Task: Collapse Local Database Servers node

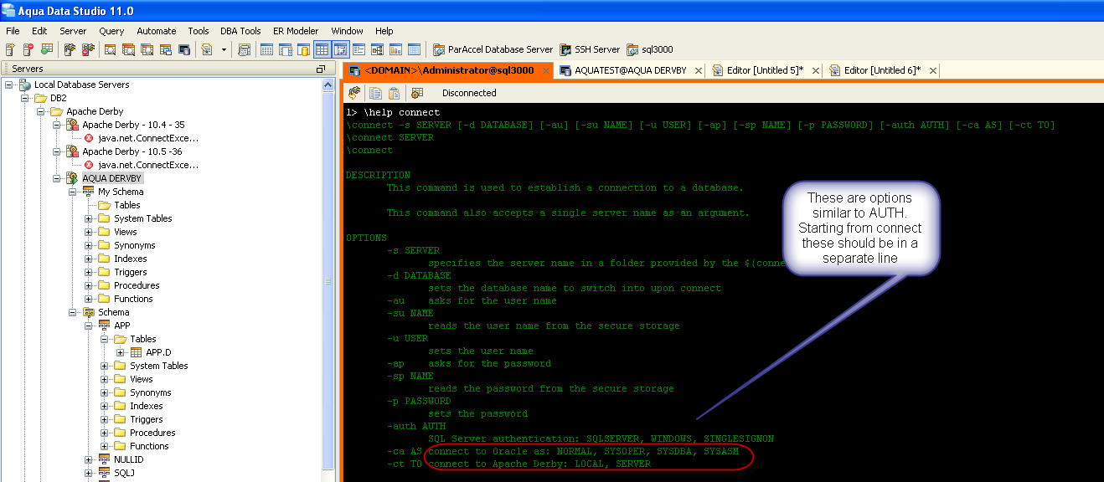Action: 9,85
